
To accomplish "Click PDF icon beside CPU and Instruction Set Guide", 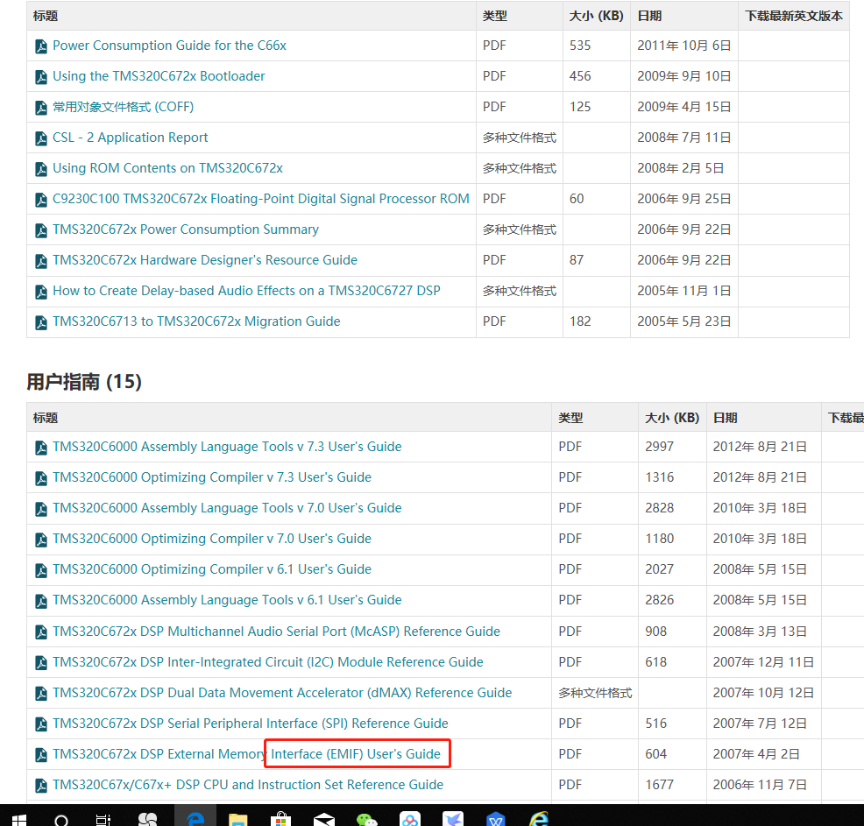I will (x=41, y=786).
